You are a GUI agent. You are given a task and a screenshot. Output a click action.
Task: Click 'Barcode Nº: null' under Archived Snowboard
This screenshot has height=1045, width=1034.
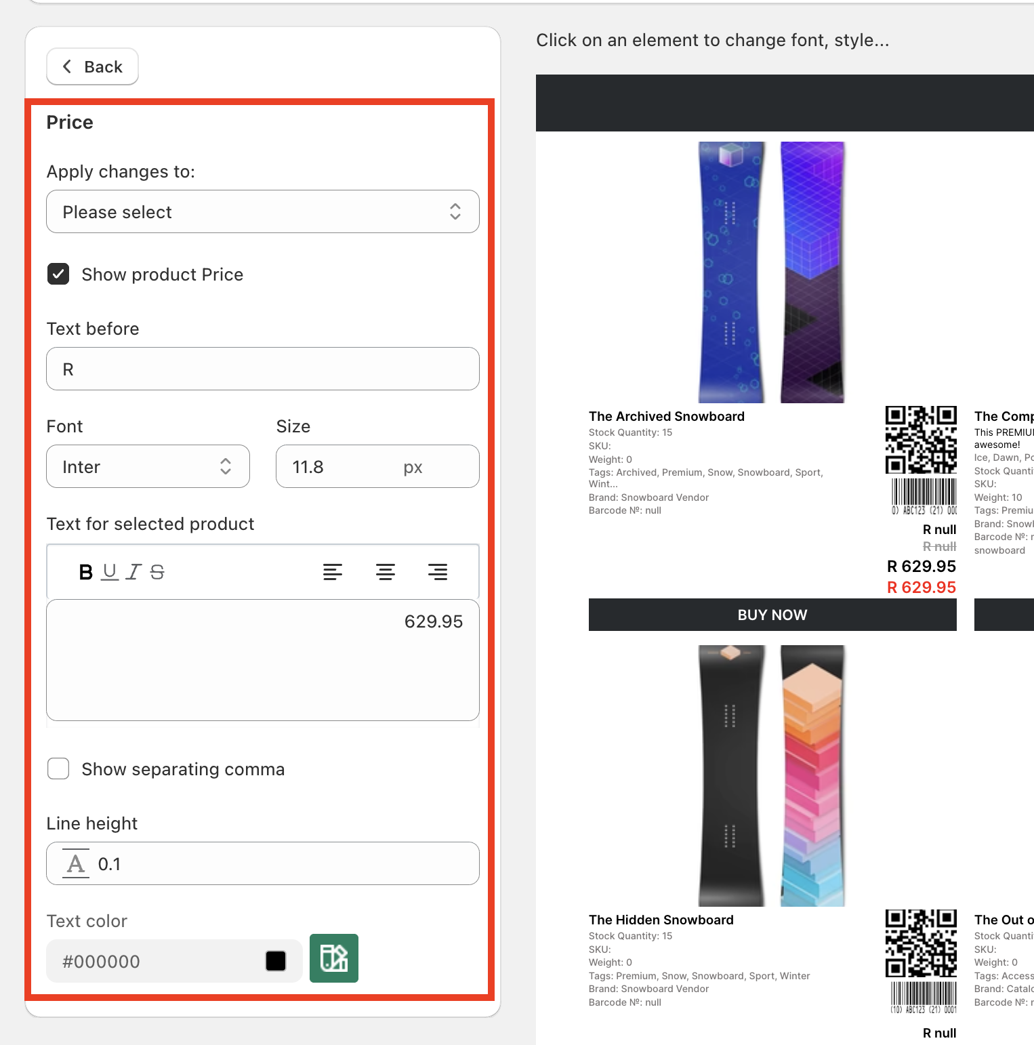tap(625, 510)
